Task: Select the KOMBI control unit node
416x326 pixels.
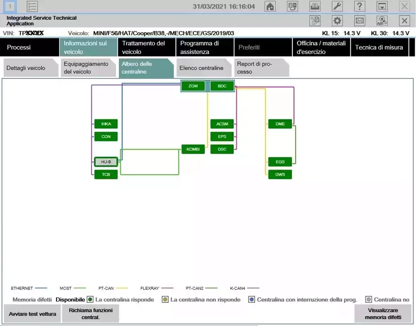Action: coord(193,149)
